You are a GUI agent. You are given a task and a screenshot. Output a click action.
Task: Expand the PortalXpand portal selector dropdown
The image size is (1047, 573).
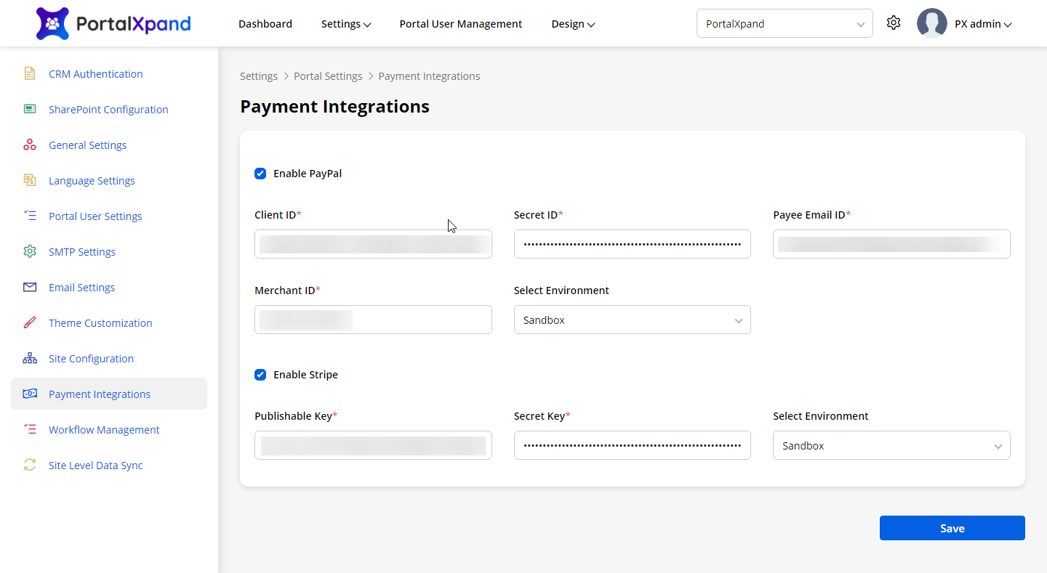click(784, 24)
